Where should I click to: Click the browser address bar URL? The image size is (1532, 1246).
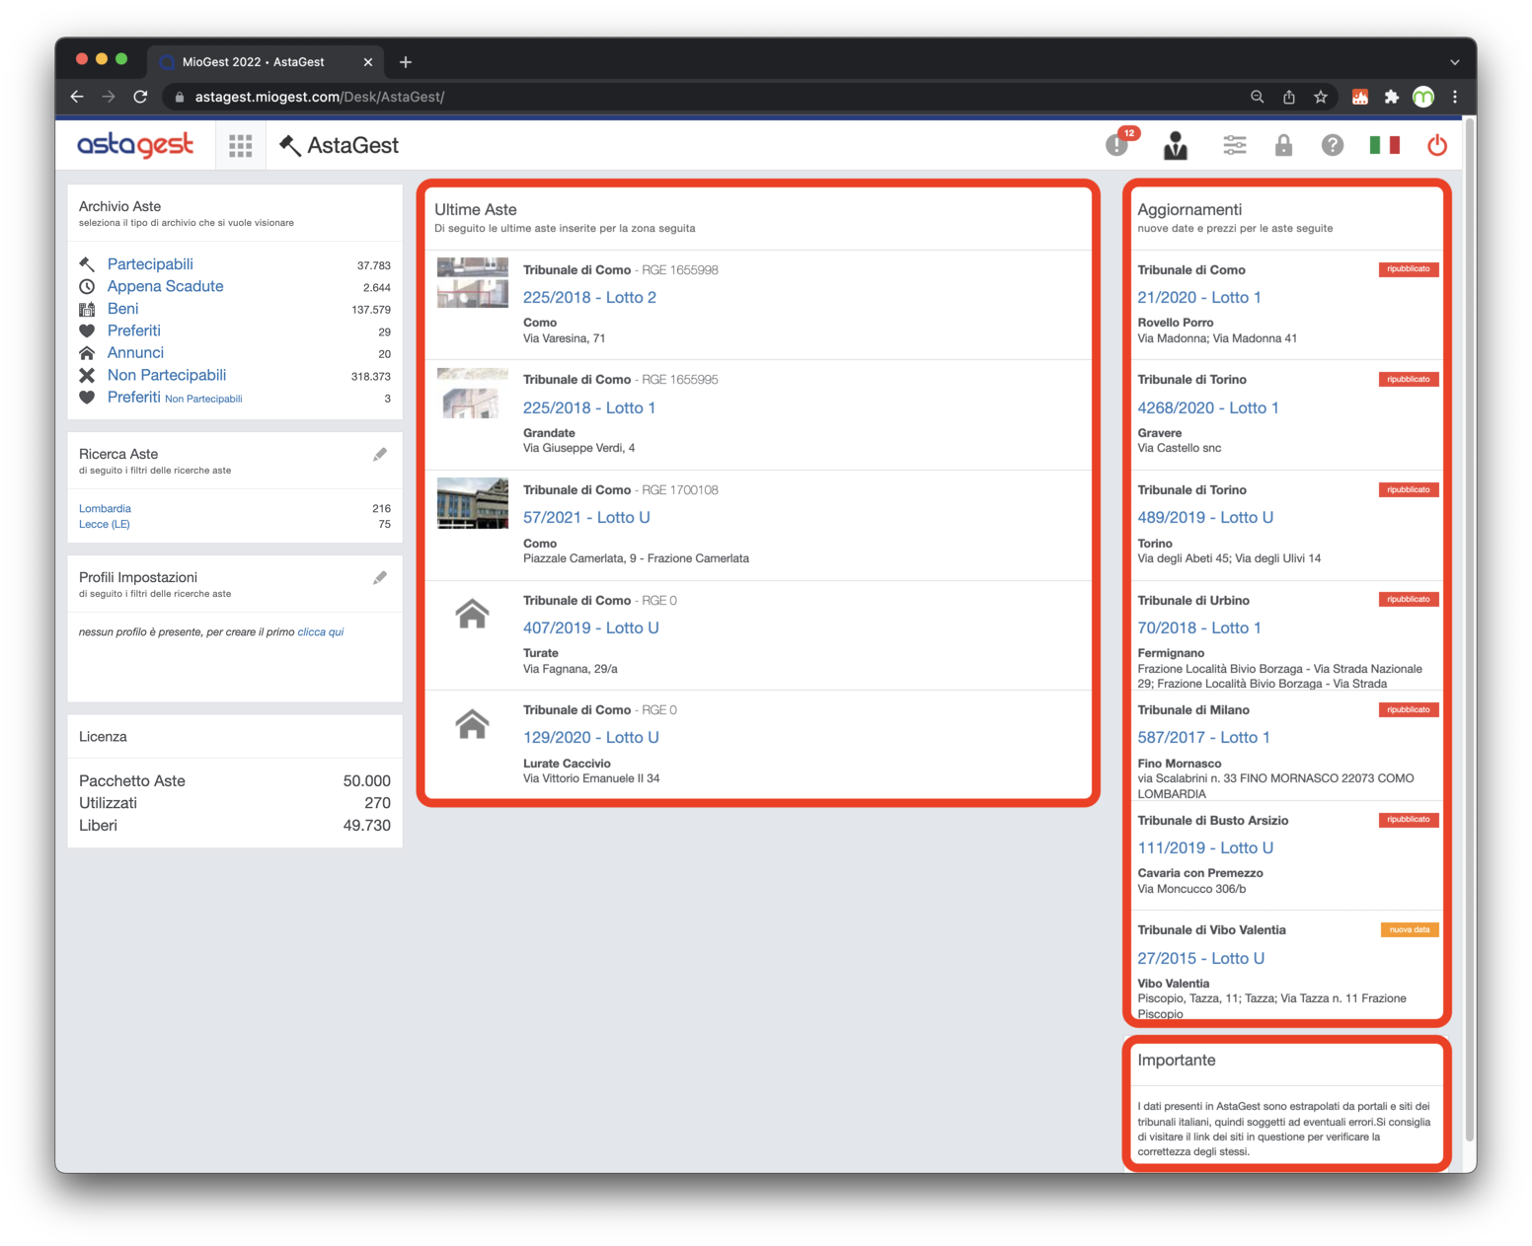[x=320, y=97]
